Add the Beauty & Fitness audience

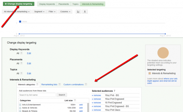[x=81, y=111]
